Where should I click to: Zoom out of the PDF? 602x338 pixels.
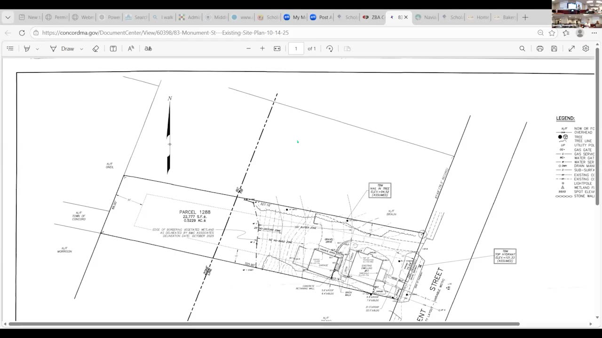(249, 48)
